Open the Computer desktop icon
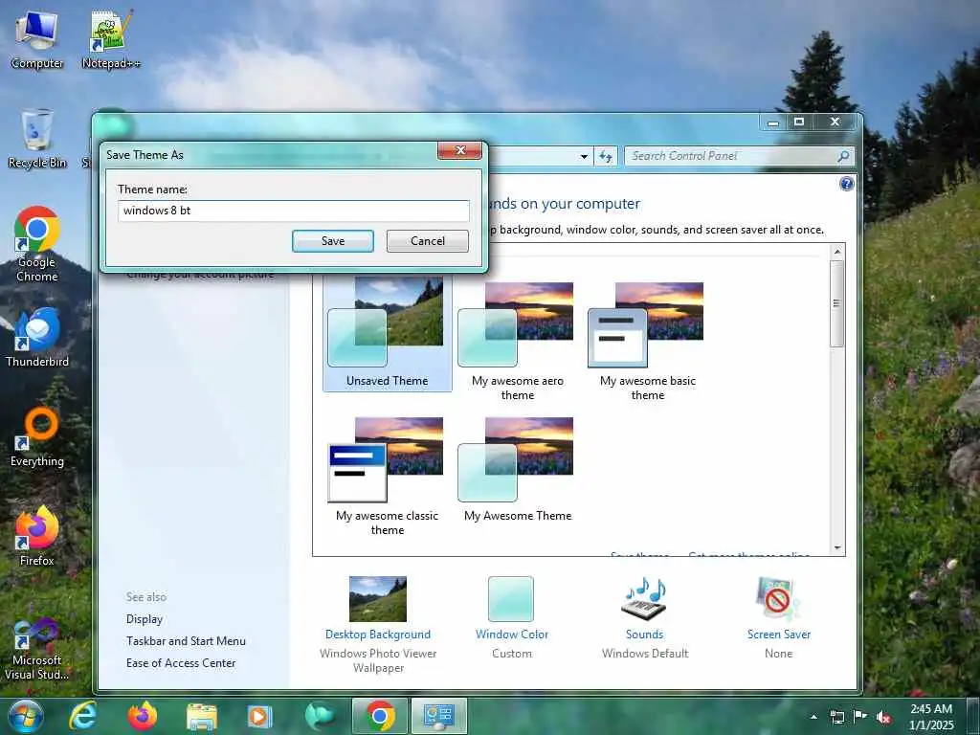This screenshot has height=735, width=980. 37,40
